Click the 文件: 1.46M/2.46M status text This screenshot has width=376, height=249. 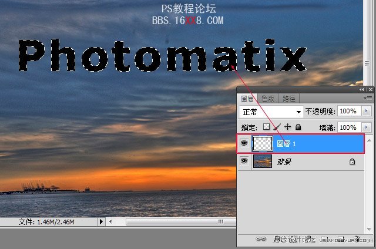[x=46, y=222]
